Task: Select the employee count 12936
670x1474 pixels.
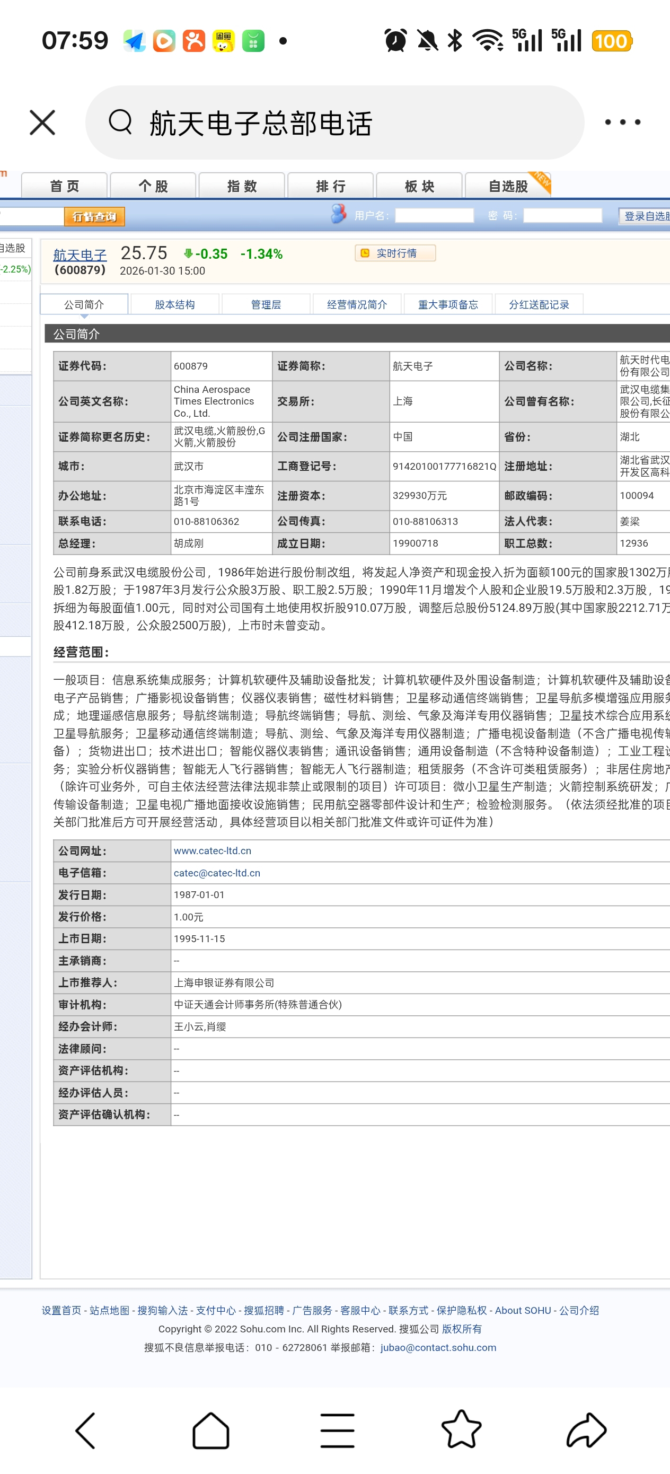Action: click(634, 543)
